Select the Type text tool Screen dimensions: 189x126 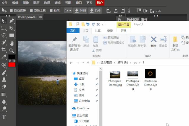point(4,117)
